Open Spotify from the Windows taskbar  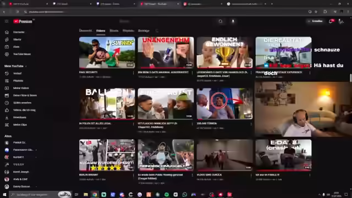(x=167, y=194)
